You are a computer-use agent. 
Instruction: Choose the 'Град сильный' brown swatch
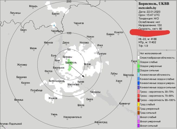pos(139,113)
